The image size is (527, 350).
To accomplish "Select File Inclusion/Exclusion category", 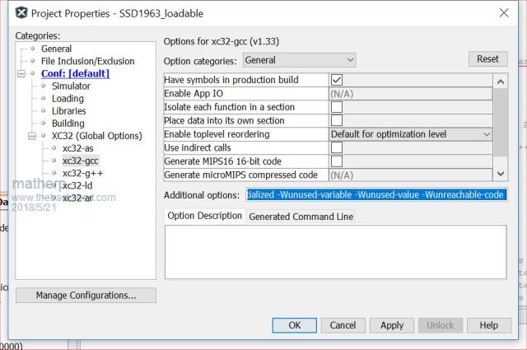I will [88, 61].
